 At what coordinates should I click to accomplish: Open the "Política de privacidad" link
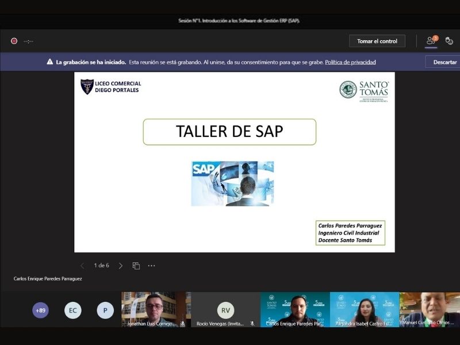click(350, 62)
